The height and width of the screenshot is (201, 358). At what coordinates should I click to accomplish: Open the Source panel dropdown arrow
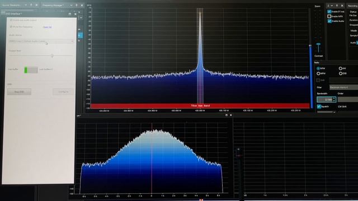coord(26,5)
